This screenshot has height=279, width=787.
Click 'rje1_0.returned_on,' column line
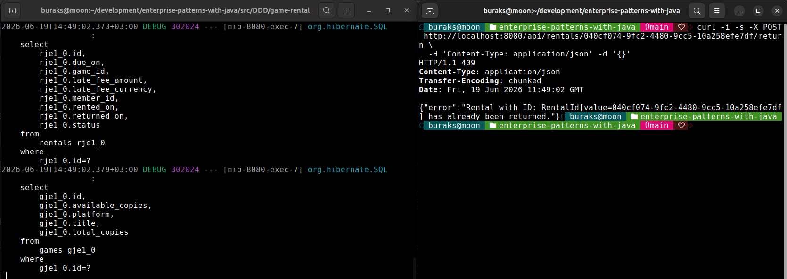pos(84,116)
